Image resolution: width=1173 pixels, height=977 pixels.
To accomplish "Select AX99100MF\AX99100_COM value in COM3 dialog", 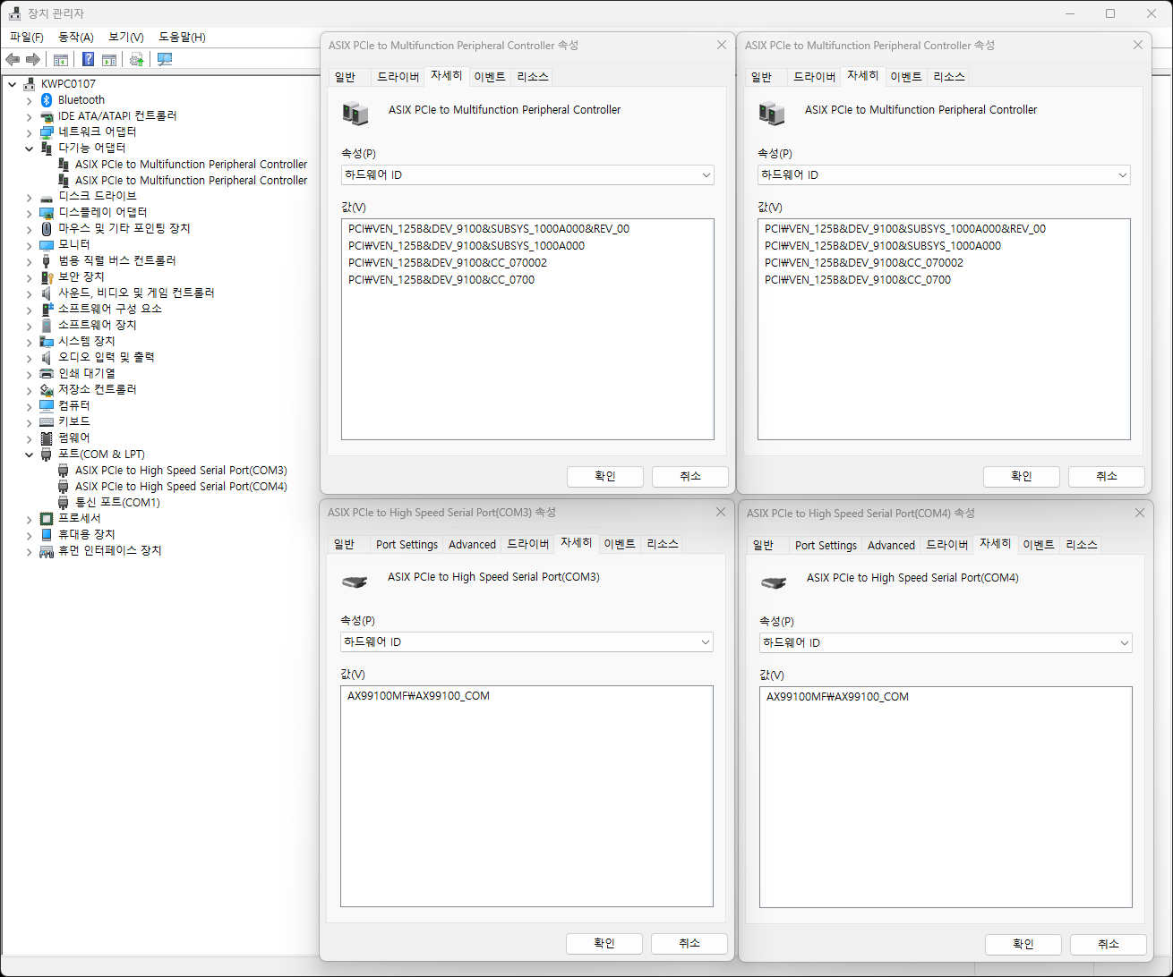I will (x=419, y=696).
